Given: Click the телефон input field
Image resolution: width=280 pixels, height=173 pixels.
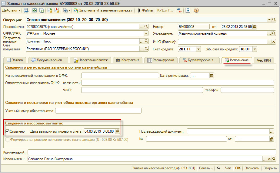Looking at the screenshot, I should point(247,90).
